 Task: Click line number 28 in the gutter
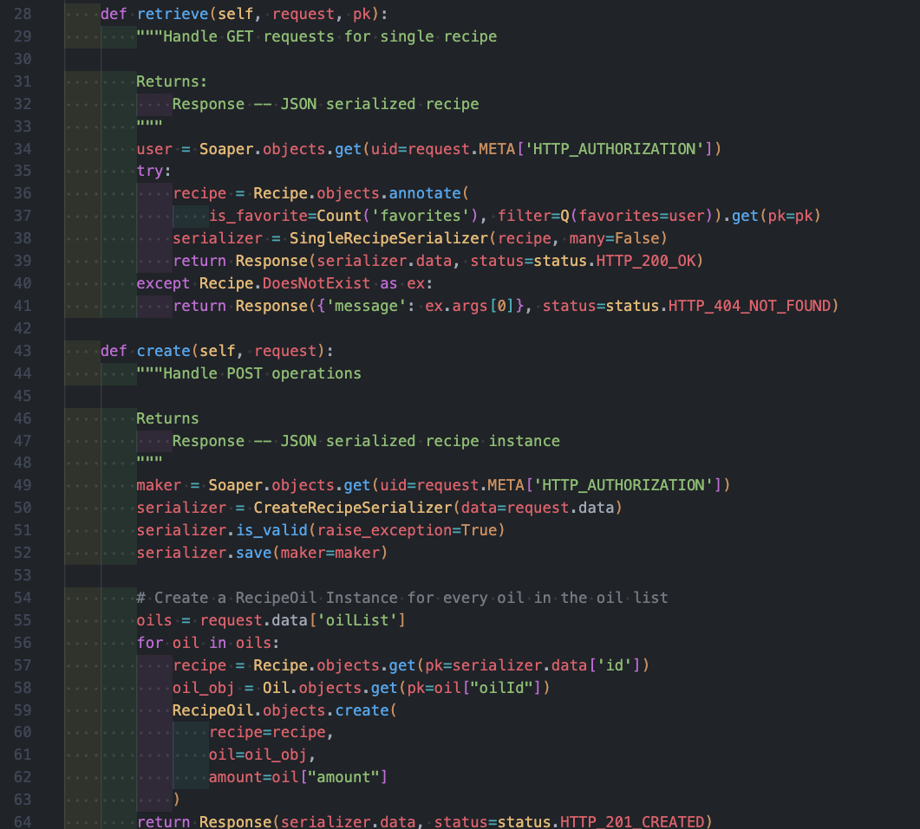[23, 14]
